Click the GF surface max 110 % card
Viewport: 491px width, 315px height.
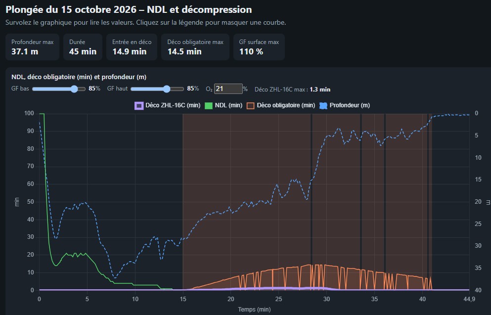click(x=259, y=47)
